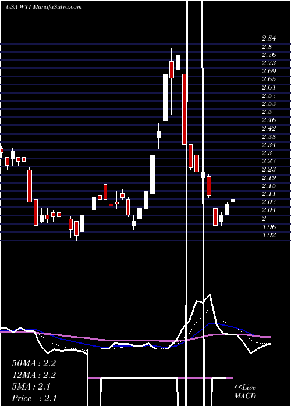Viewport: 291px width, 407px height.
Task: Click the 2.34 price axis label
Action: pos(269,145)
